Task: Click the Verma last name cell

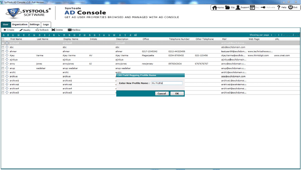Action: [40, 55]
